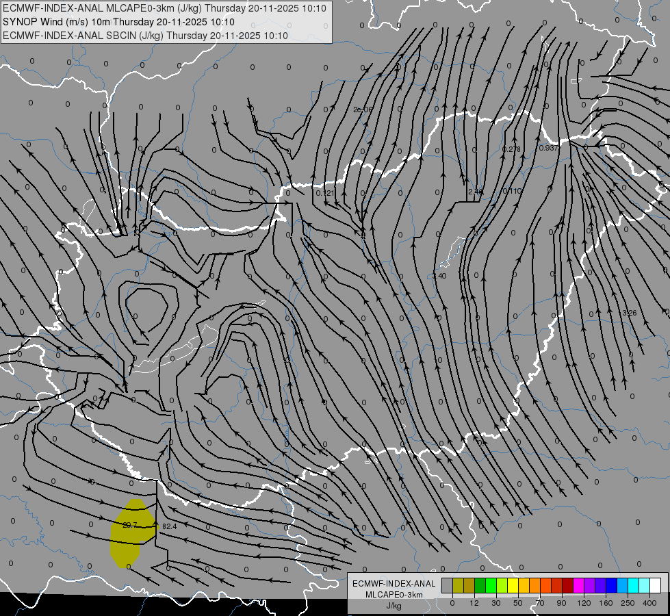670x616 pixels.
Task: Click the SBCIN title line
Action: (145, 36)
